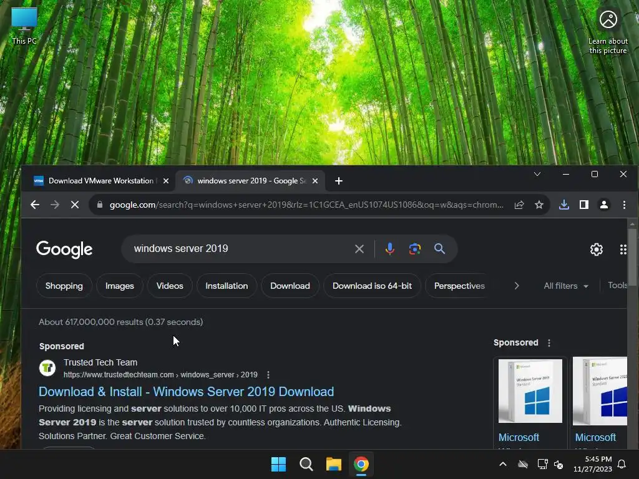Toggle Chrome side panel

pyautogui.click(x=584, y=205)
